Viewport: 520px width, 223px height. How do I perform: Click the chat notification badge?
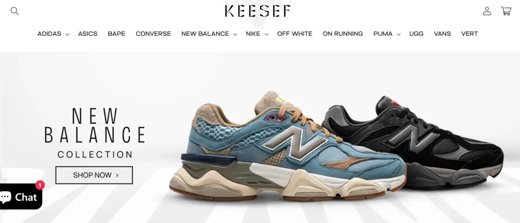(40, 185)
